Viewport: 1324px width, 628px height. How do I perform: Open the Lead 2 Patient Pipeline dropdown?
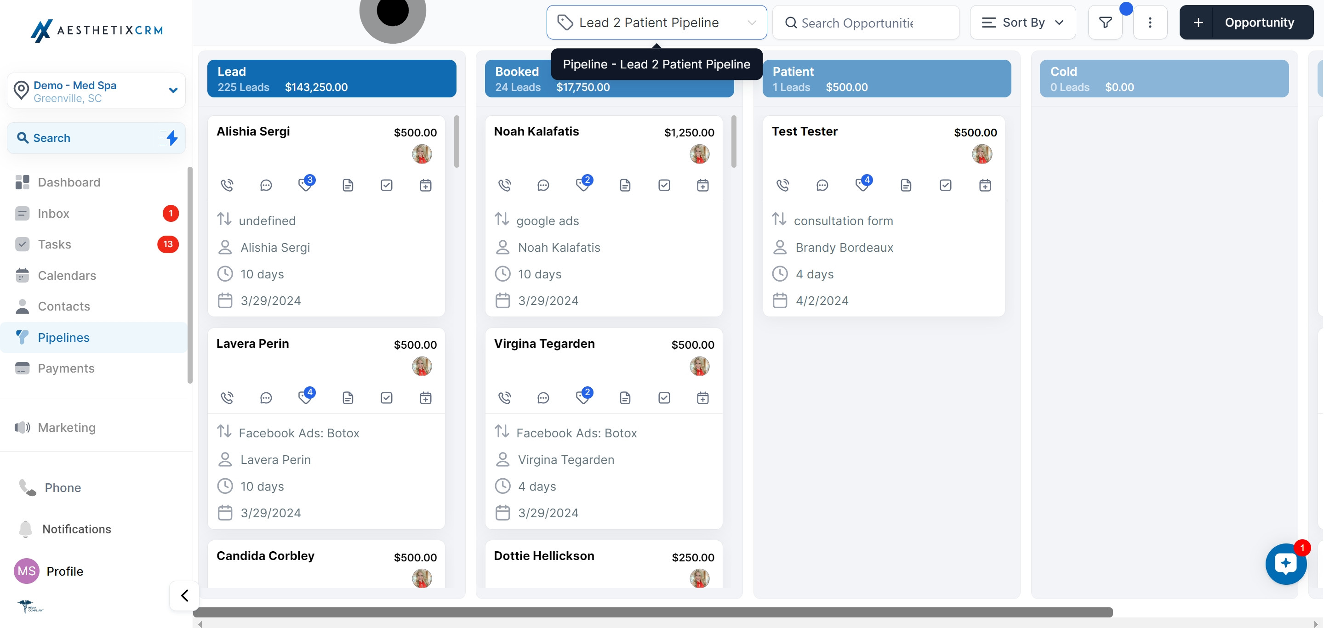[x=656, y=22]
